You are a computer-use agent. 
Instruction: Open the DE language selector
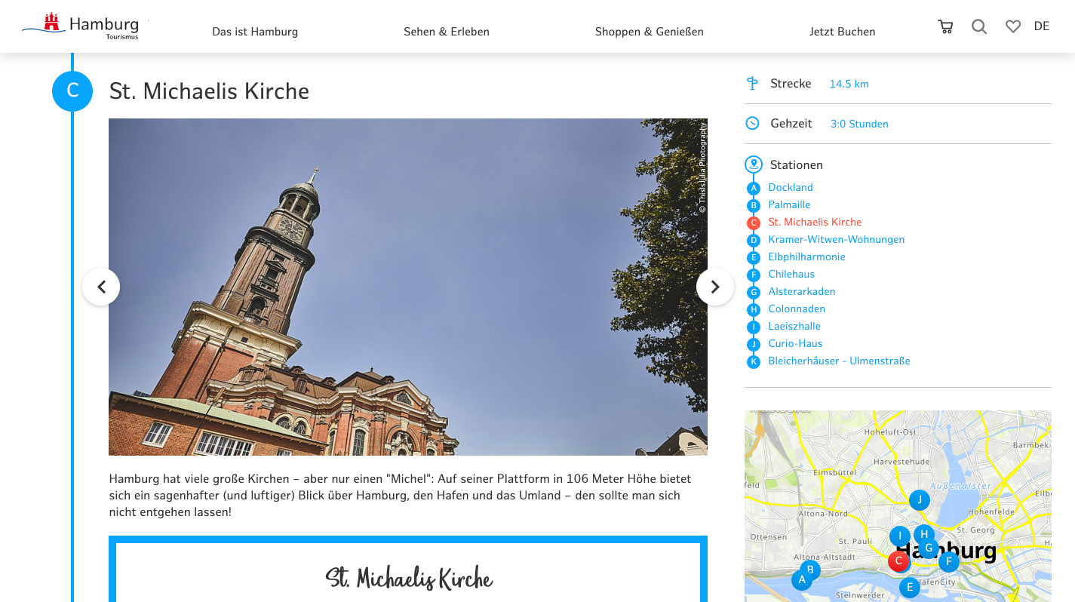(1042, 26)
